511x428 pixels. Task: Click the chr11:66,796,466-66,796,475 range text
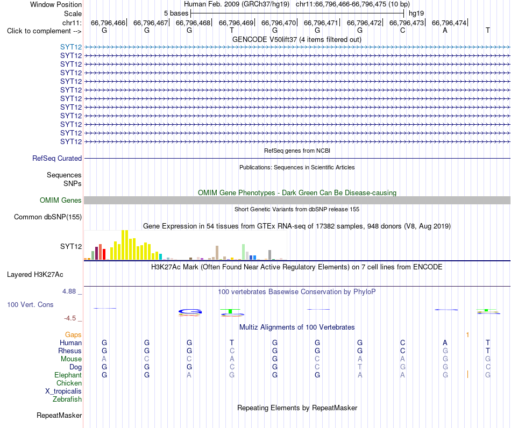[x=353, y=4]
